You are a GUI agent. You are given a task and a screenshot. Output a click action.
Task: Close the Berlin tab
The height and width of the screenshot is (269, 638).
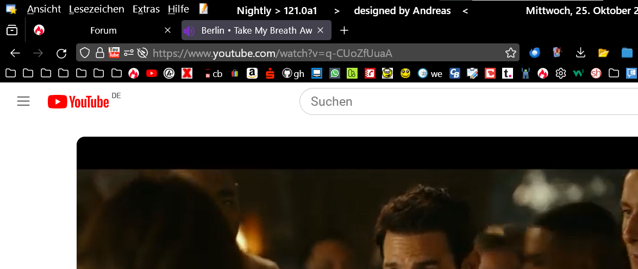point(320,30)
